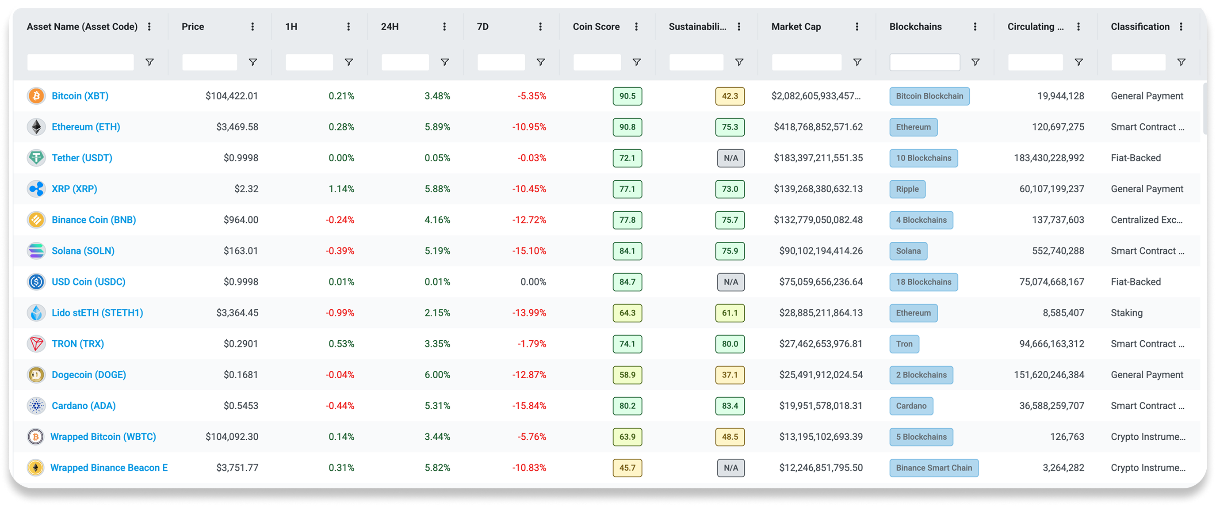Sort by the Asset Name column header

(82, 27)
